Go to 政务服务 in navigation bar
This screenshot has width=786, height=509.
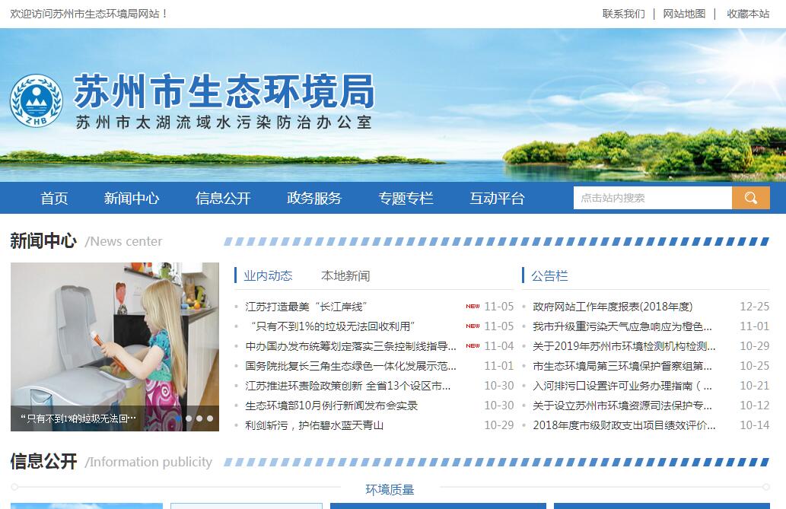point(314,199)
